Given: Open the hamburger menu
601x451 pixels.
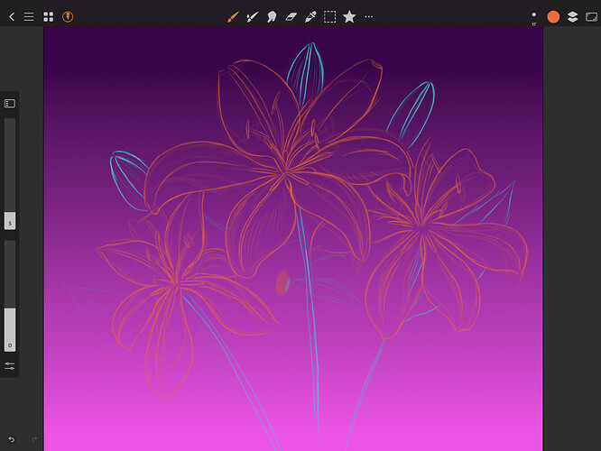Looking at the screenshot, I should pos(29,17).
